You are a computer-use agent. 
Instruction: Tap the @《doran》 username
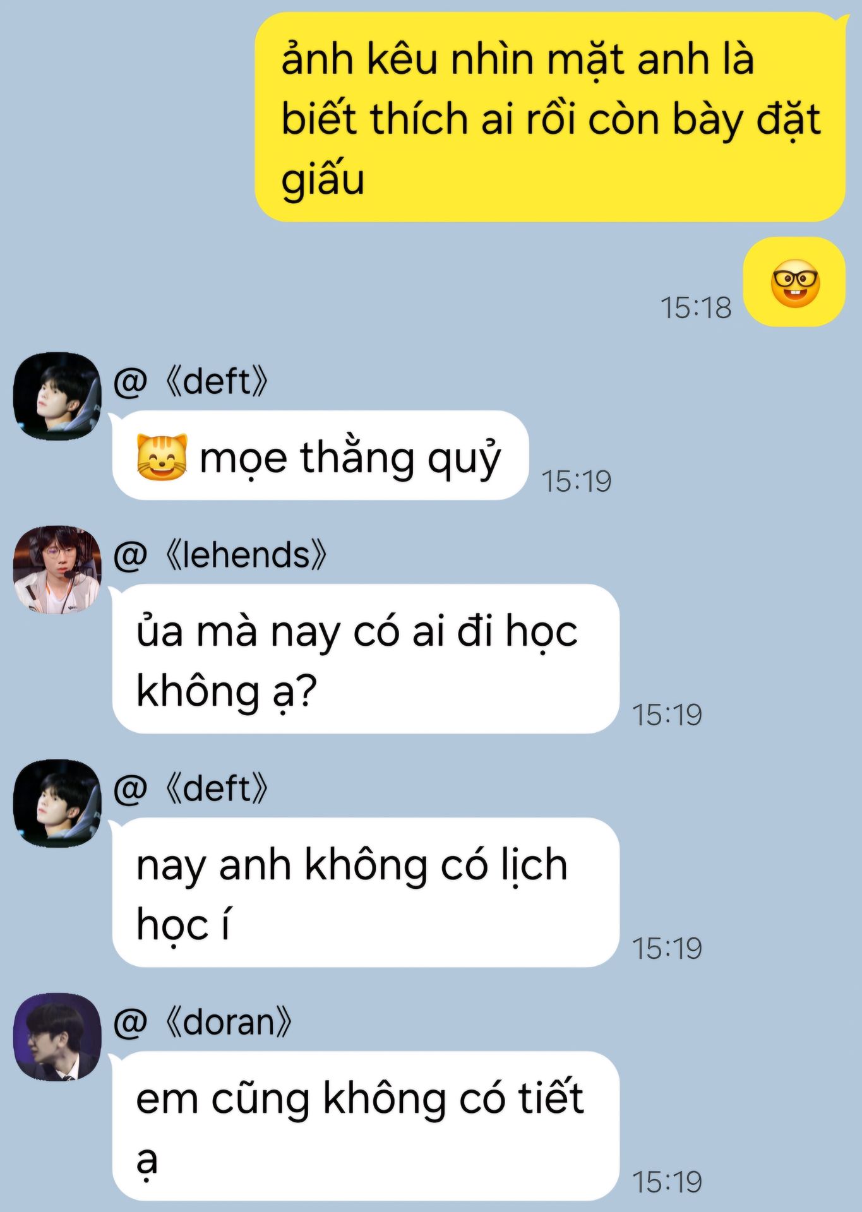pyautogui.click(x=203, y=1022)
